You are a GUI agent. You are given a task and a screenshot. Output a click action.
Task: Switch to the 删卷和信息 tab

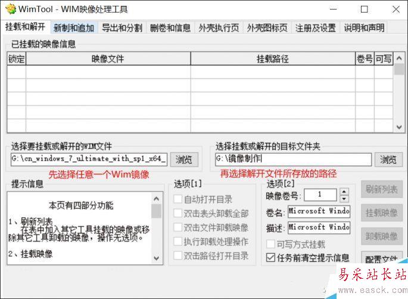point(170,28)
